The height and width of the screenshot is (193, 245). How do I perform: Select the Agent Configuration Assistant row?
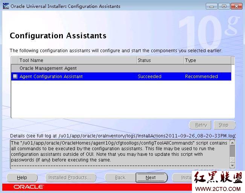(75, 77)
